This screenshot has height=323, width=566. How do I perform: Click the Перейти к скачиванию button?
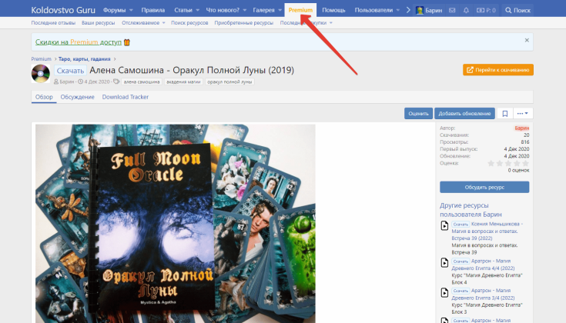[497, 70]
